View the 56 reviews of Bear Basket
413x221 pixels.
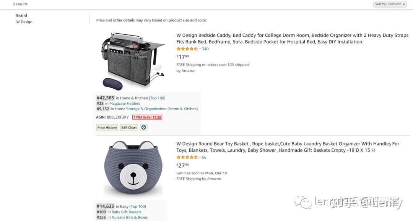(x=204, y=158)
